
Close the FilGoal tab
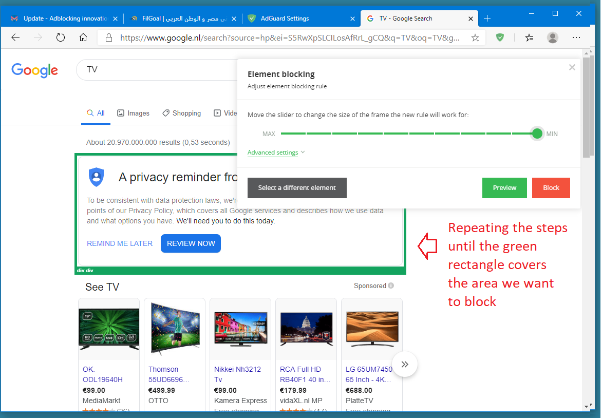(234, 18)
